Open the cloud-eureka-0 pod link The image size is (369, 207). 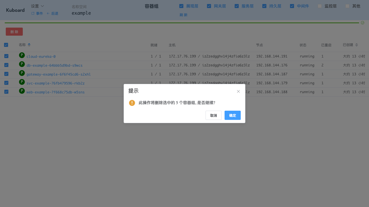(x=41, y=57)
